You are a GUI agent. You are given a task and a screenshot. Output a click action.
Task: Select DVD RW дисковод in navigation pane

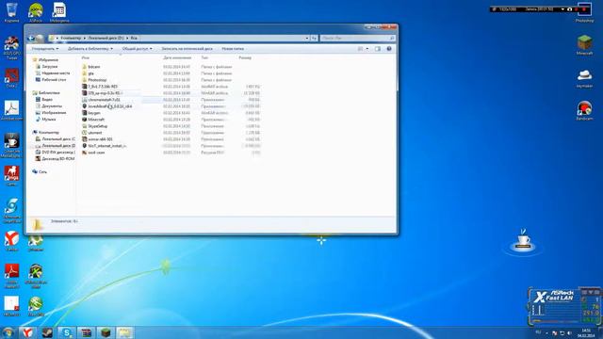point(58,153)
